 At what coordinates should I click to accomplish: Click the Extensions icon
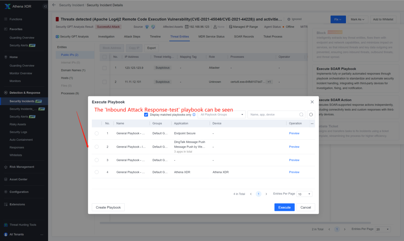coord(6,204)
